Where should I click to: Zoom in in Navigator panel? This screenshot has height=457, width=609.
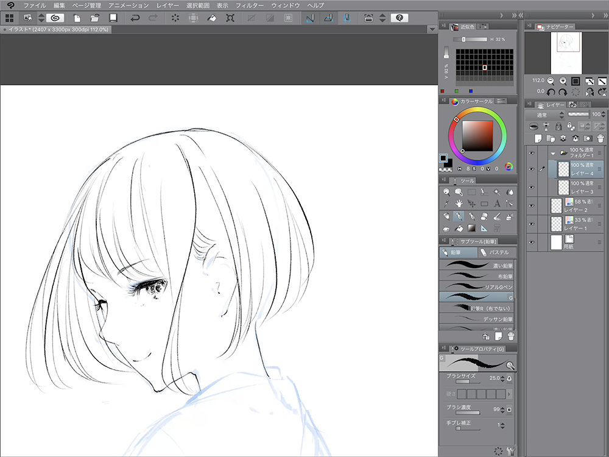point(563,81)
